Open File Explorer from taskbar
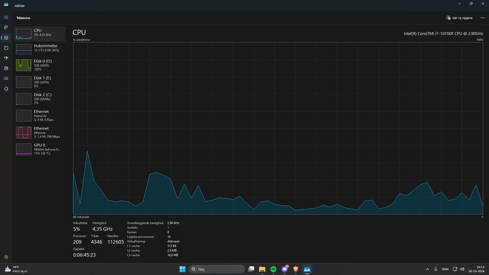489x275 pixels. click(262, 269)
